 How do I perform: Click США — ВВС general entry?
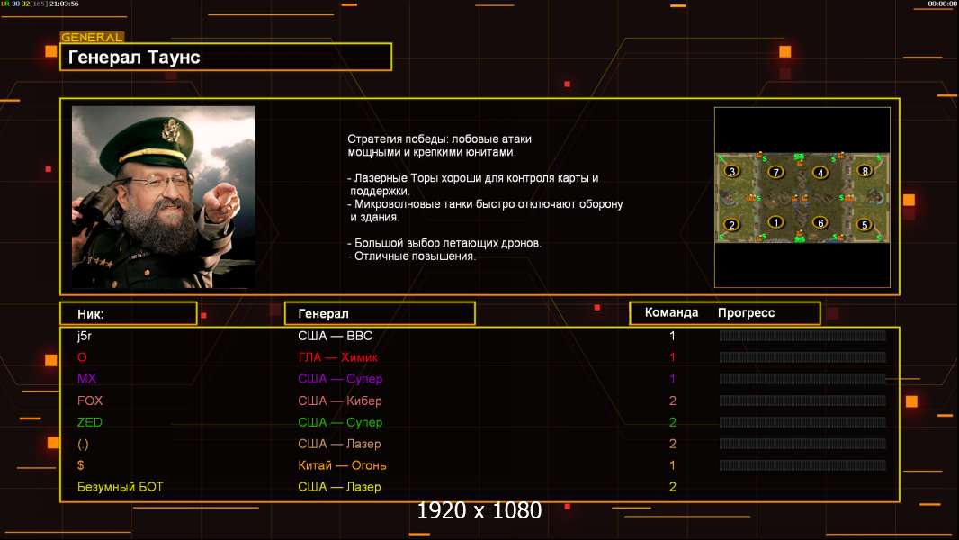tap(336, 336)
